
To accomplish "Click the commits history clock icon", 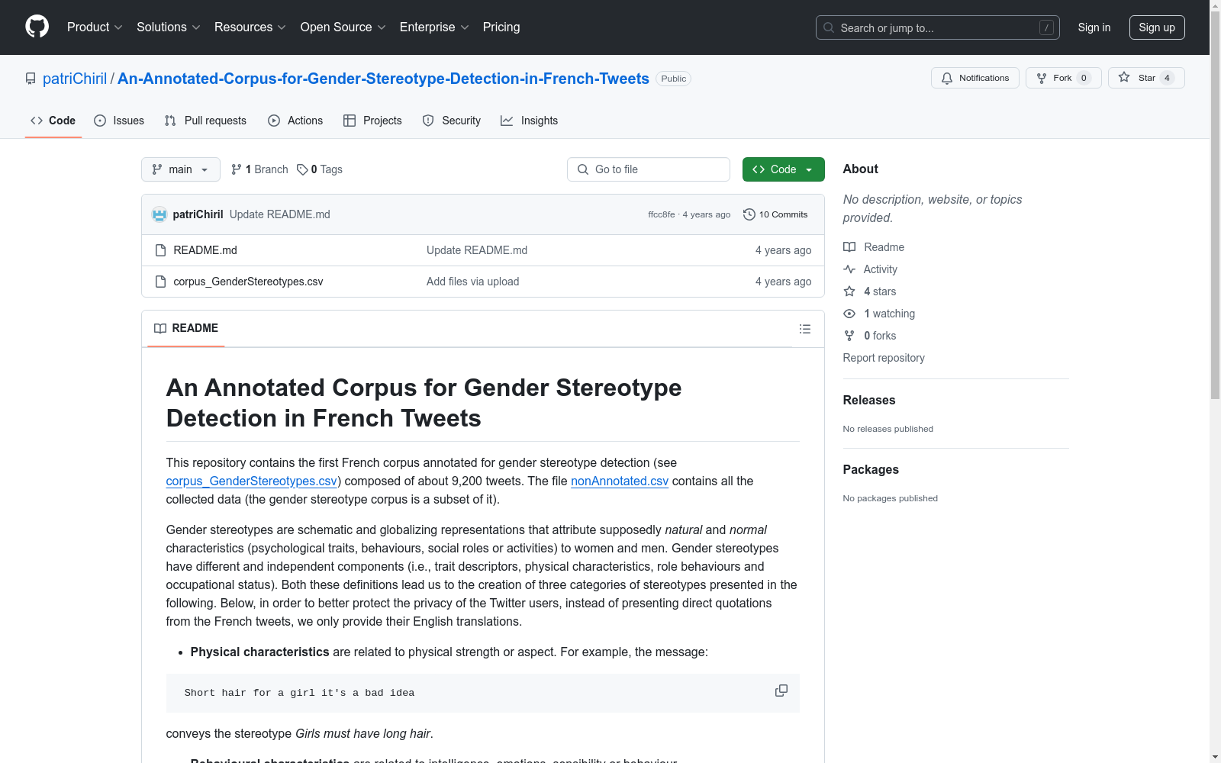I will (x=749, y=214).
